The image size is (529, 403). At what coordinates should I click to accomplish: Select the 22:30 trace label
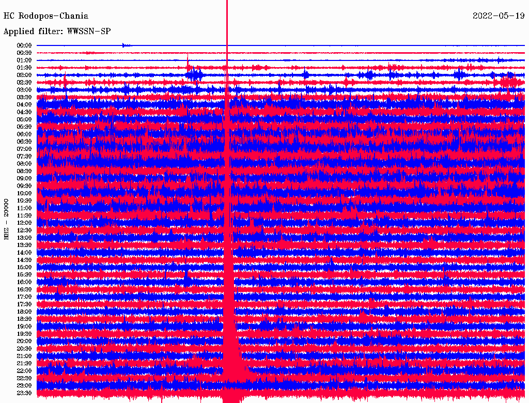click(24, 378)
